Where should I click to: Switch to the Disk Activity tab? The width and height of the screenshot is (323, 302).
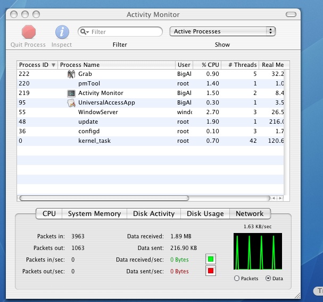point(154,214)
